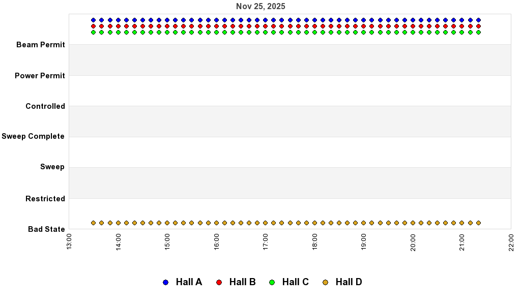Select the orange Hall D legend marker

coord(326,281)
